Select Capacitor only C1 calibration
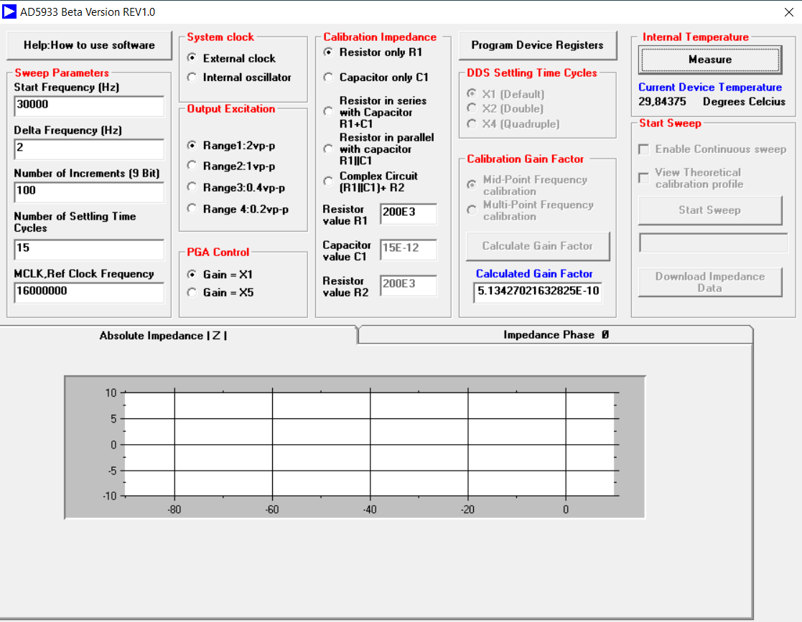This screenshot has height=622, width=802. coord(376,77)
